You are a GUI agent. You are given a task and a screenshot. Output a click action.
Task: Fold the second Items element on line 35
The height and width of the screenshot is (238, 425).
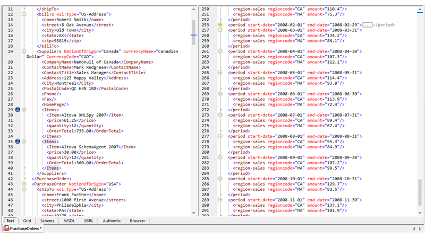coord(24,142)
